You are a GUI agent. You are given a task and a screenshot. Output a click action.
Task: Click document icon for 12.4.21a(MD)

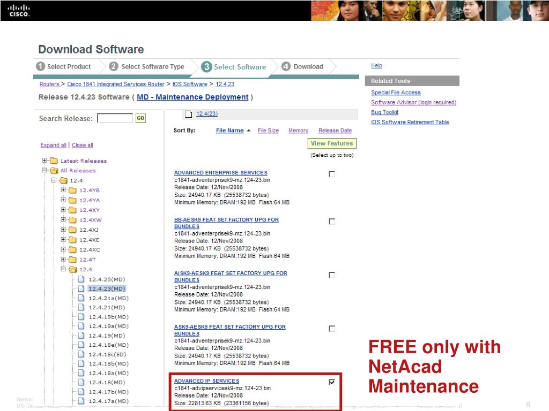click(x=81, y=298)
